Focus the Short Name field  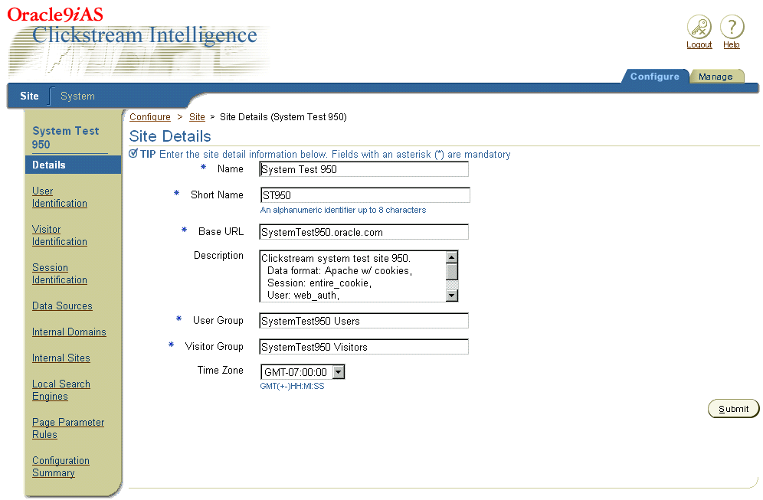(365, 195)
